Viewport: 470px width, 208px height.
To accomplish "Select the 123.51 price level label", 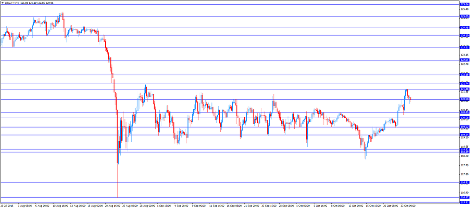I will click(x=464, y=48).
